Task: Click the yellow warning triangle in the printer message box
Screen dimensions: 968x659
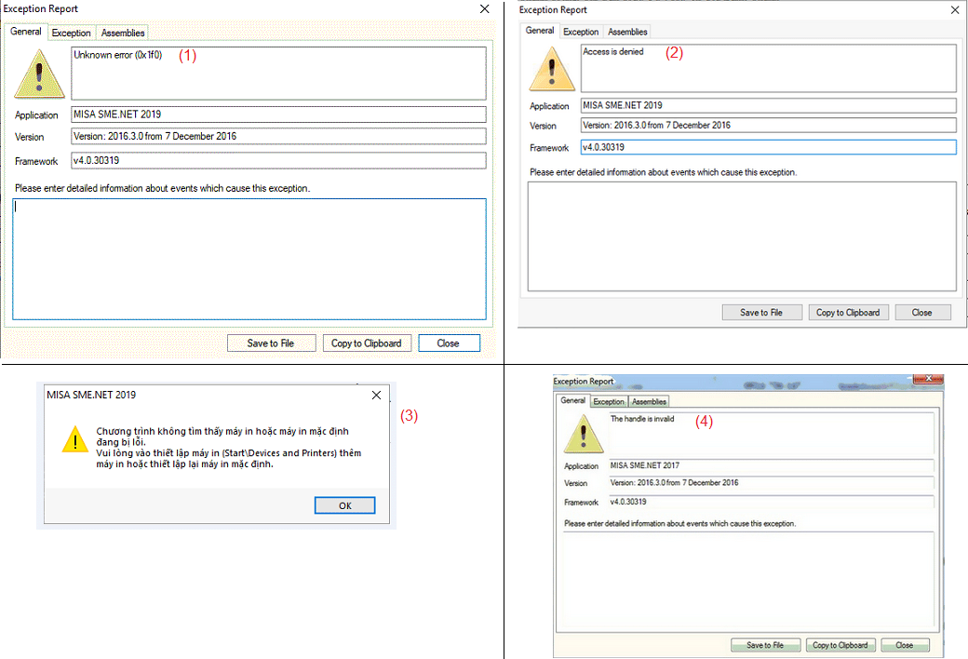Action: pos(75,439)
